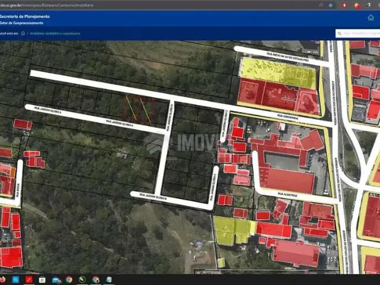Image resolution: width=380 pixels, height=285 pixels.
Task: Click the Setor de Geoprocessamento subtitle
Action: (21, 23)
